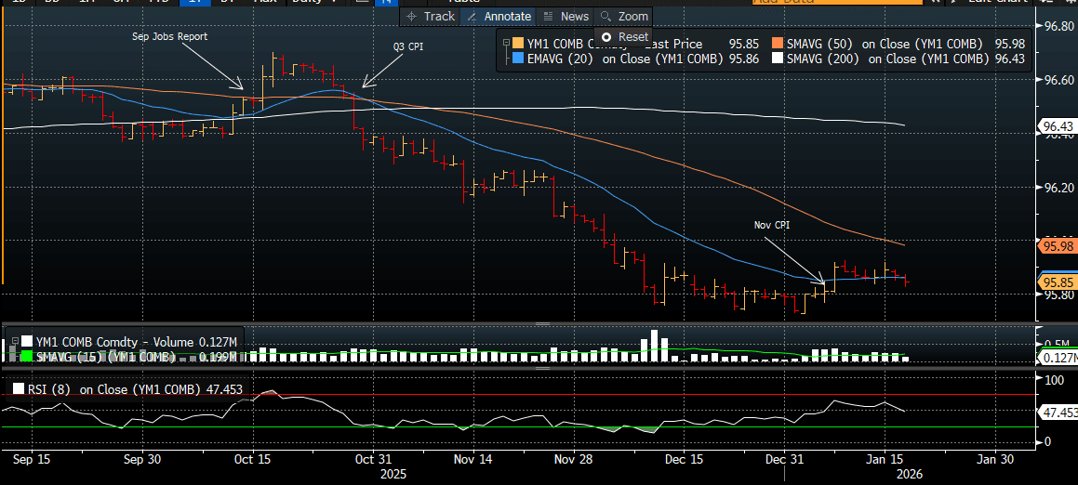Click the white RSI (8) legend swatch
Image resolution: width=1078 pixels, height=485 pixels.
(x=19, y=389)
